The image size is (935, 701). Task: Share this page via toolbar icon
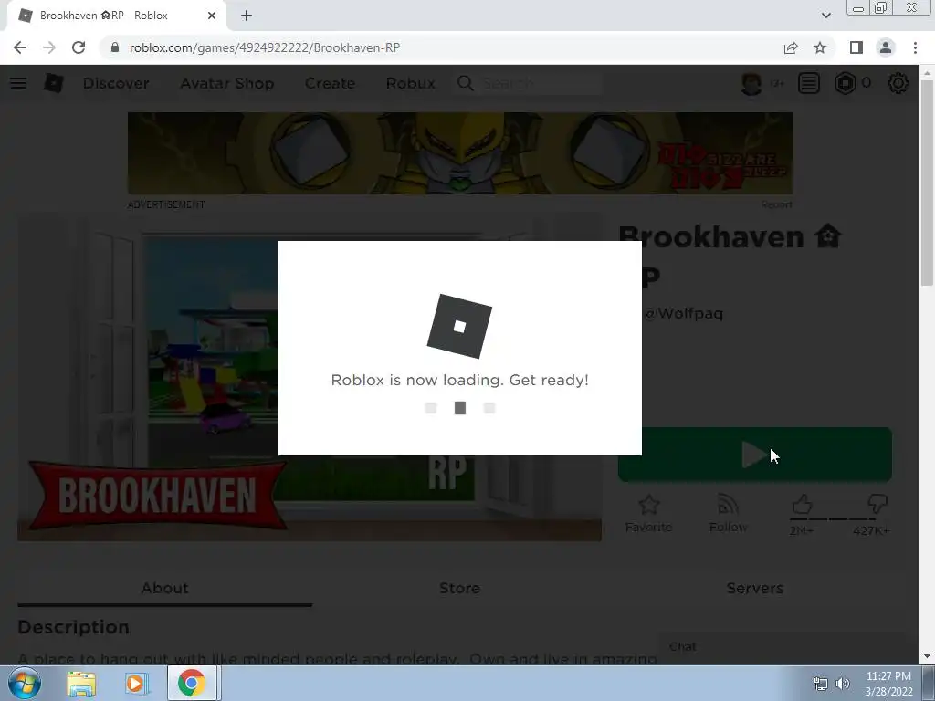[x=791, y=47]
